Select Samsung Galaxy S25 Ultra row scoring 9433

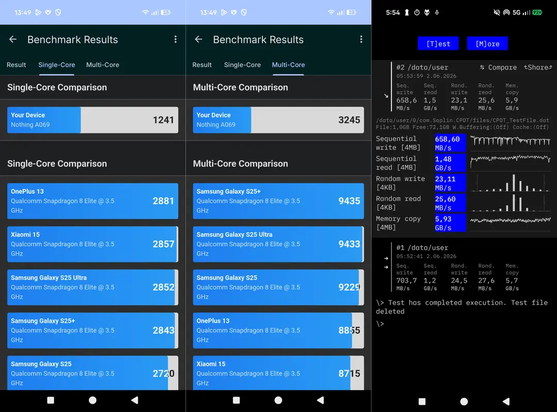click(278, 244)
